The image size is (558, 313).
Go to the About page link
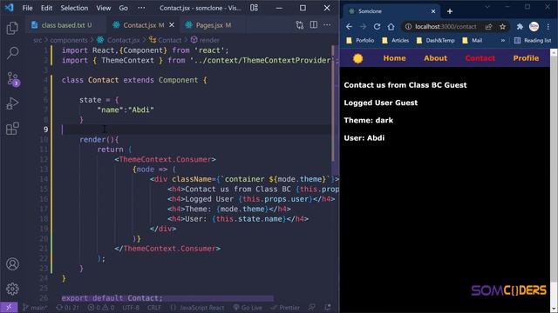tap(435, 58)
